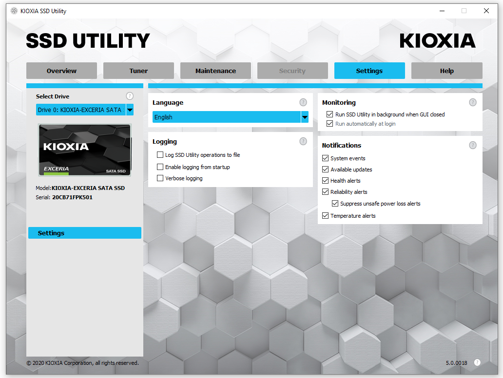Uncheck Suppress unsafe power loss alerts
Viewport: 503px width, 378px height.
point(335,203)
